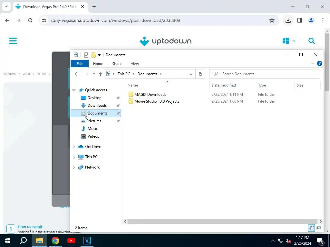Expand the Network node
Image resolution: width=330 pixels, height=247 pixels.
click(x=74, y=167)
